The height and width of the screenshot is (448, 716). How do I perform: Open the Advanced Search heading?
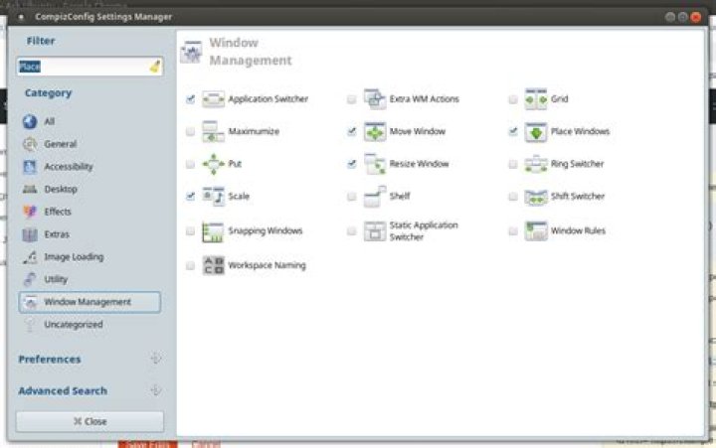pyautogui.click(x=63, y=391)
